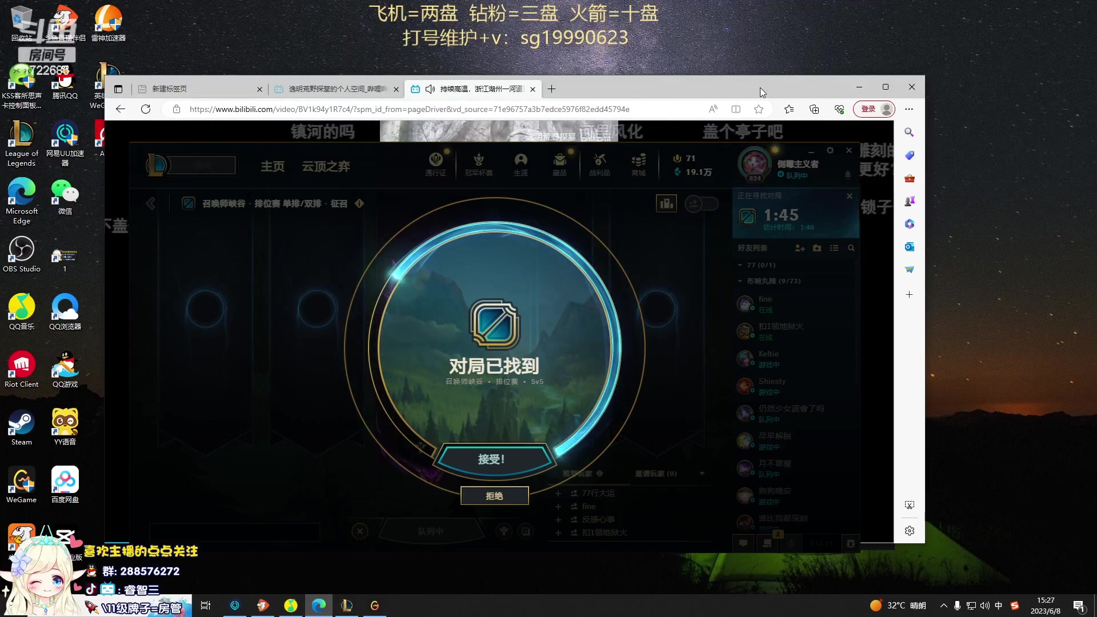The width and height of the screenshot is (1097, 617).
Task: Click the bilibili URL address bar
Action: [409, 109]
